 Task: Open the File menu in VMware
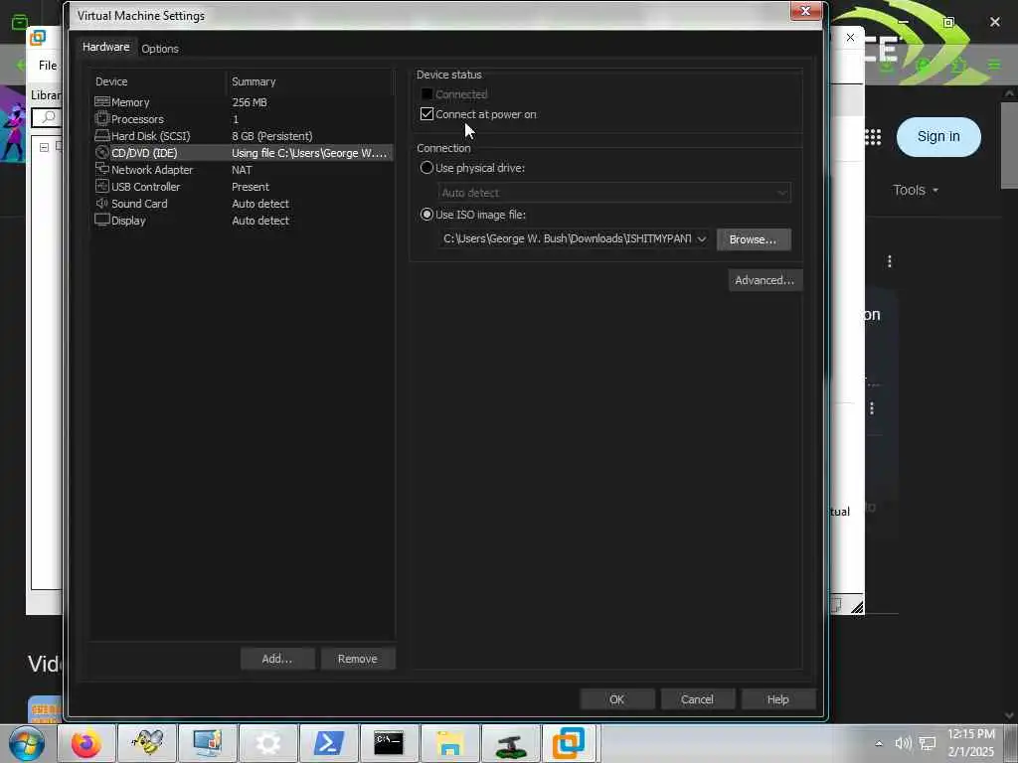click(x=48, y=65)
